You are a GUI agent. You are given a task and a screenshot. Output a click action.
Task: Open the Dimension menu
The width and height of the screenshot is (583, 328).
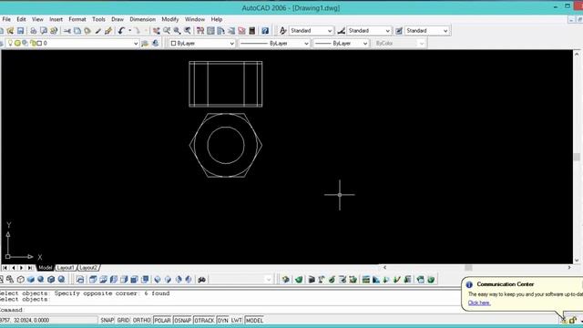pos(142,19)
